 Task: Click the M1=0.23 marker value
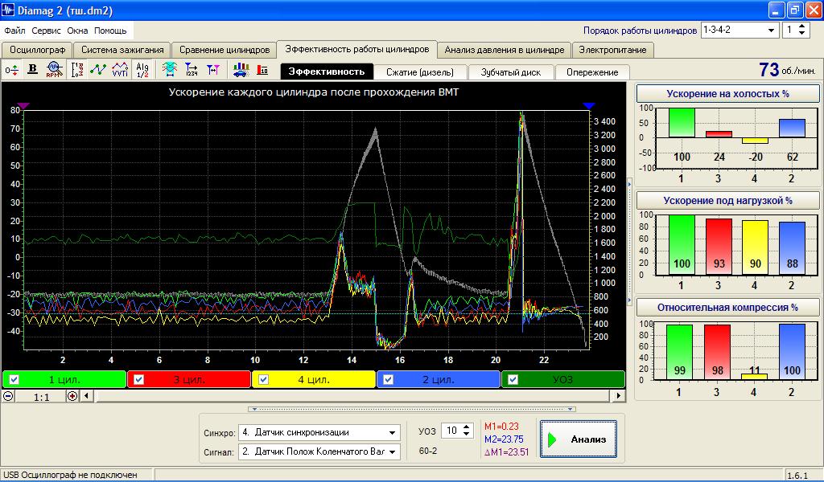tap(501, 427)
